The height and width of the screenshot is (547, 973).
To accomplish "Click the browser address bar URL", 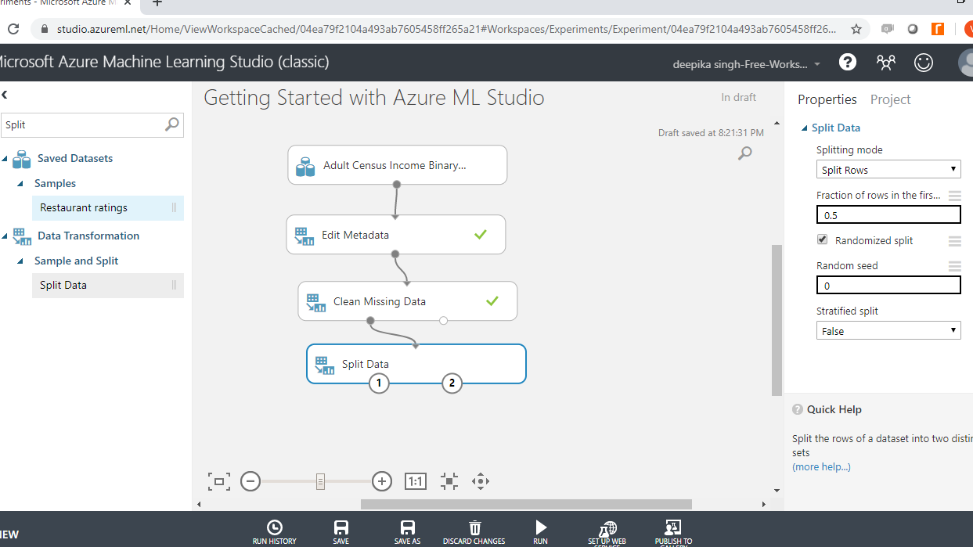I will click(446, 29).
